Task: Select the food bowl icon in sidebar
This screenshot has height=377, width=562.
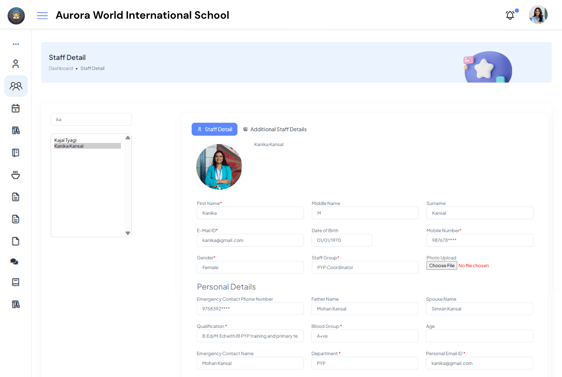Action: (16, 174)
